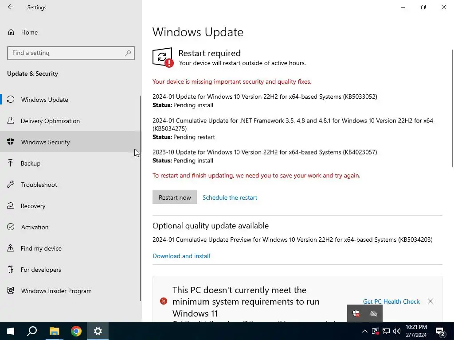Viewport: 454px width, 340px height.
Task: Click the Restart required status icon
Action: coord(163,58)
